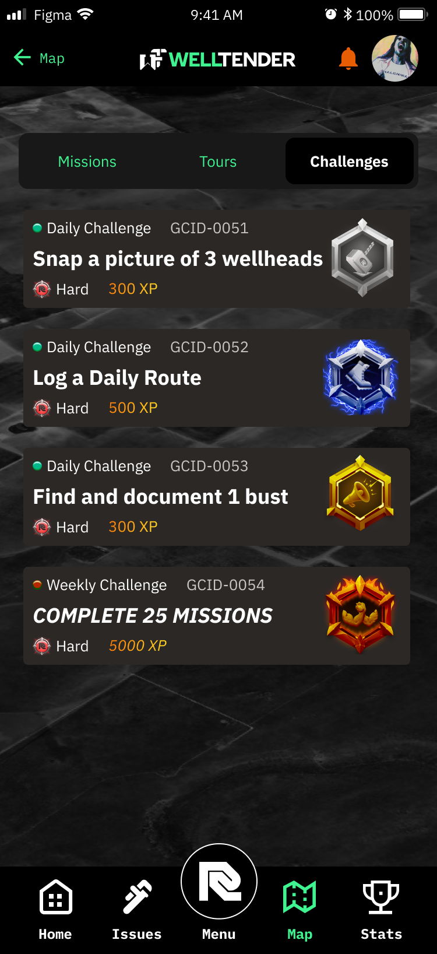
Task: Tap the silver wellhead badge icon
Action: (x=362, y=258)
